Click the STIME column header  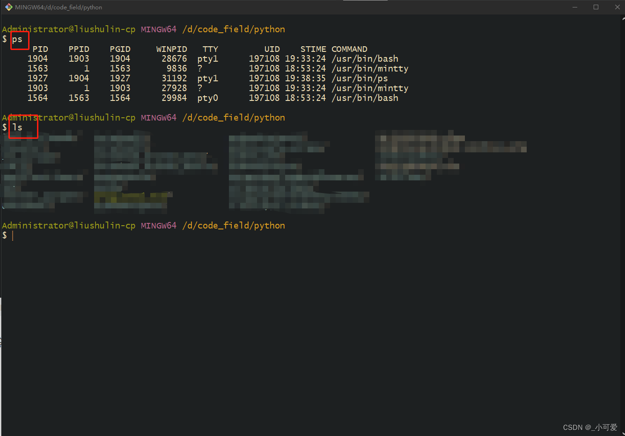(x=313, y=49)
